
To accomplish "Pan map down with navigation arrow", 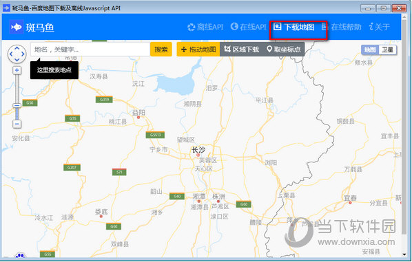I will coord(17,60).
